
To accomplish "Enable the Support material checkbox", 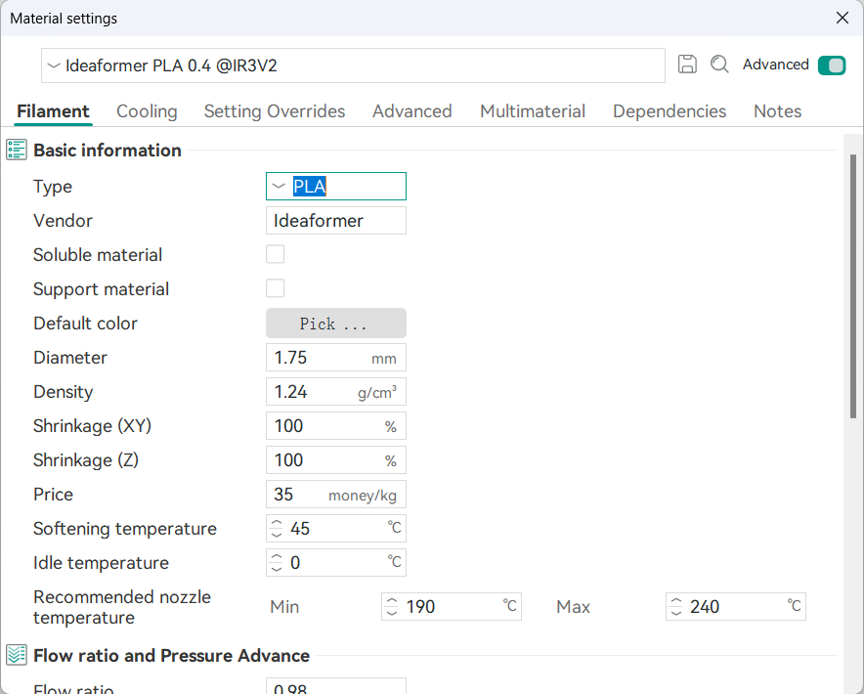I will pyautogui.click(x=275, y=289).
